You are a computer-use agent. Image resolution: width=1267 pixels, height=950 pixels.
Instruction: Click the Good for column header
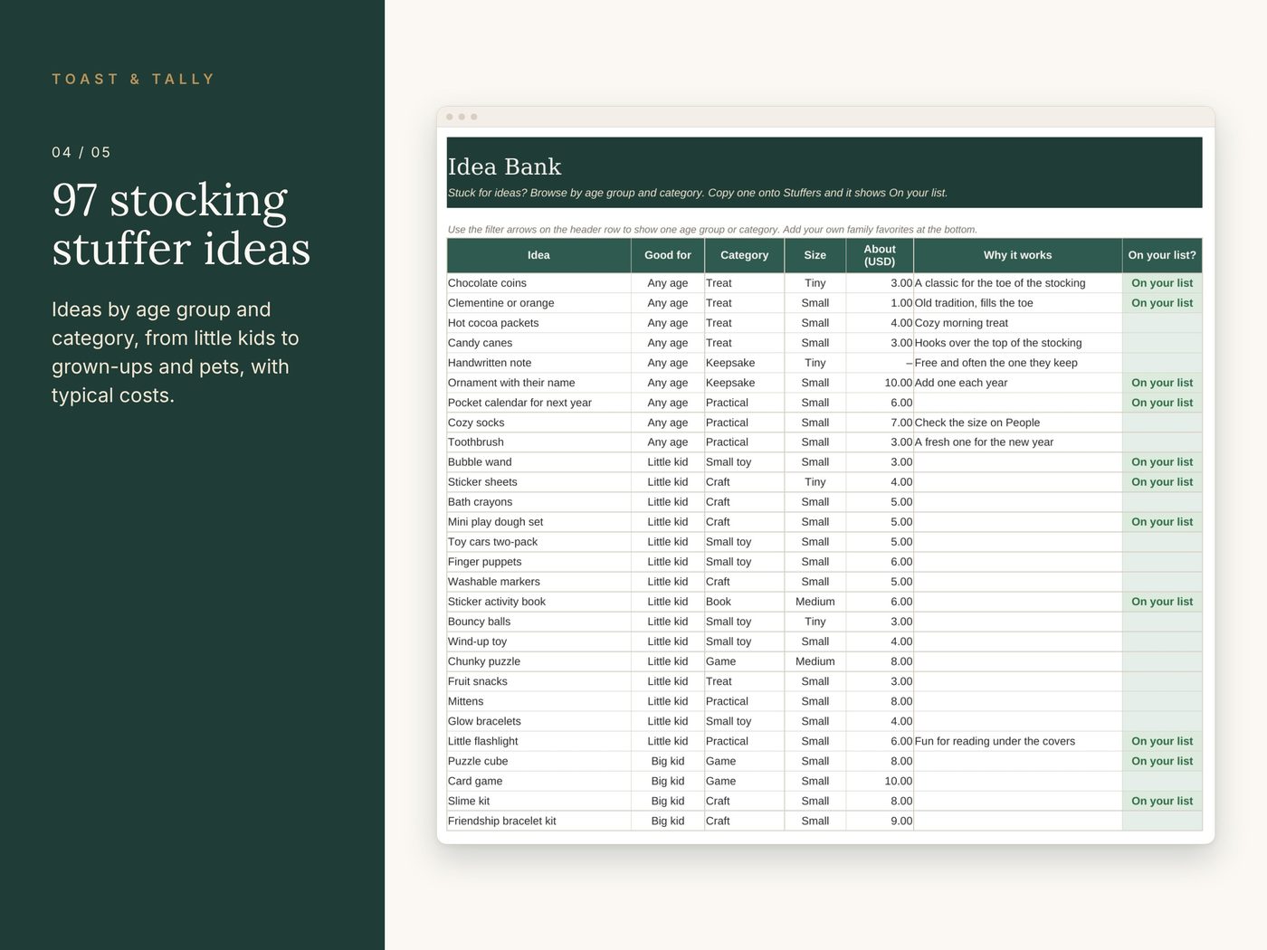tap(668, 255)
